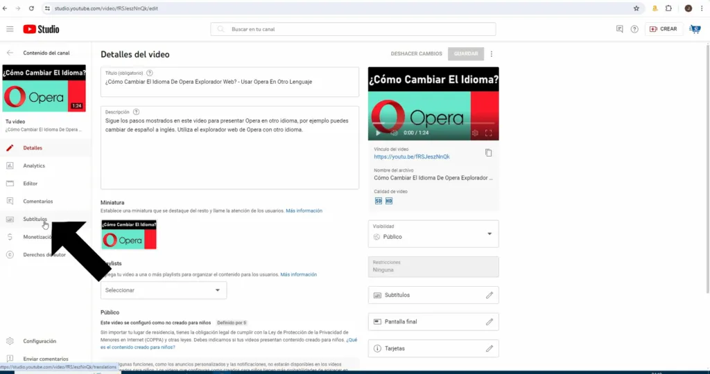Click the search channel input field
Viewport: 710px width, 374px height.
click(x=353, y=29)
